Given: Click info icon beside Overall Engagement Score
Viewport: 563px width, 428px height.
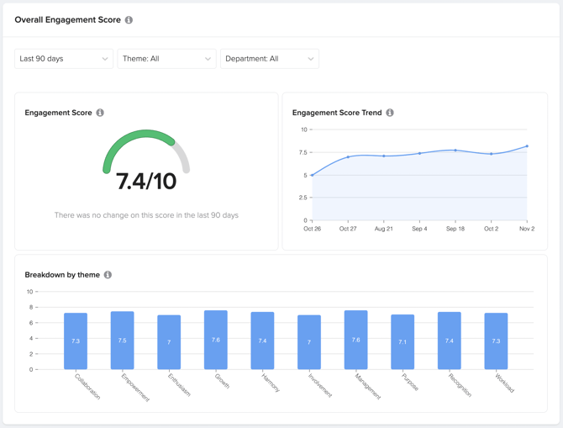Looking at the screenshot, I should (129, 20).
